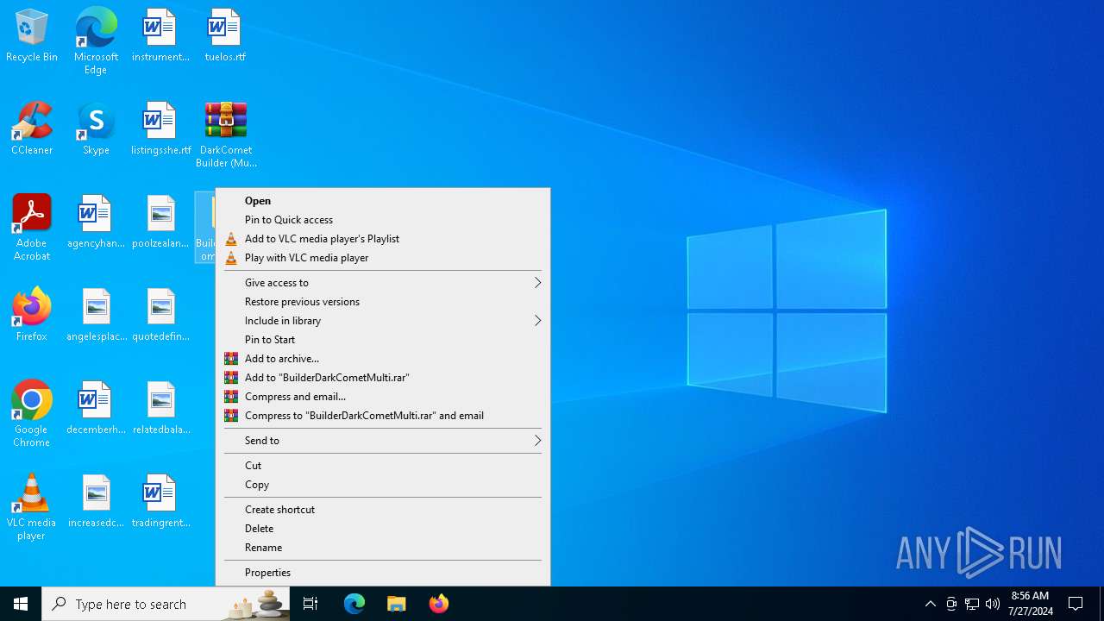This screenshot has width=1104, height=621.
Task: Select the instrument... rtf file icon
Action: (x=160, y=36)
